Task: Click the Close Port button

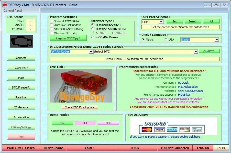Action: [x=21, y=68]
